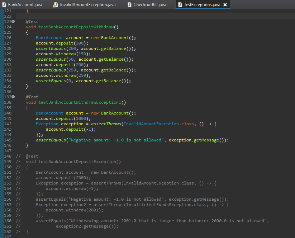Click the Java file icon on TestExceptions.java tab
The width and height of the screenshot is (295, 238).
click(x=180, y=5)
